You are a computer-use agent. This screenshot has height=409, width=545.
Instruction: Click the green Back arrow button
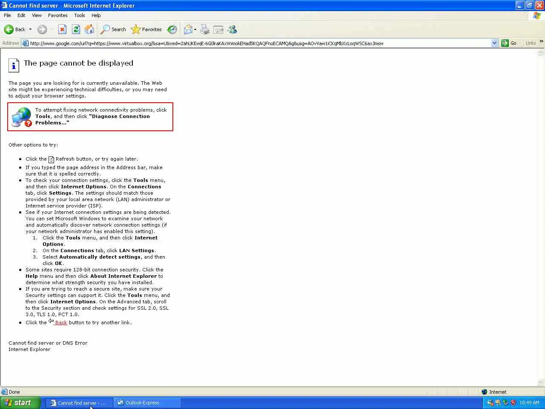click(x=9, y=29)
